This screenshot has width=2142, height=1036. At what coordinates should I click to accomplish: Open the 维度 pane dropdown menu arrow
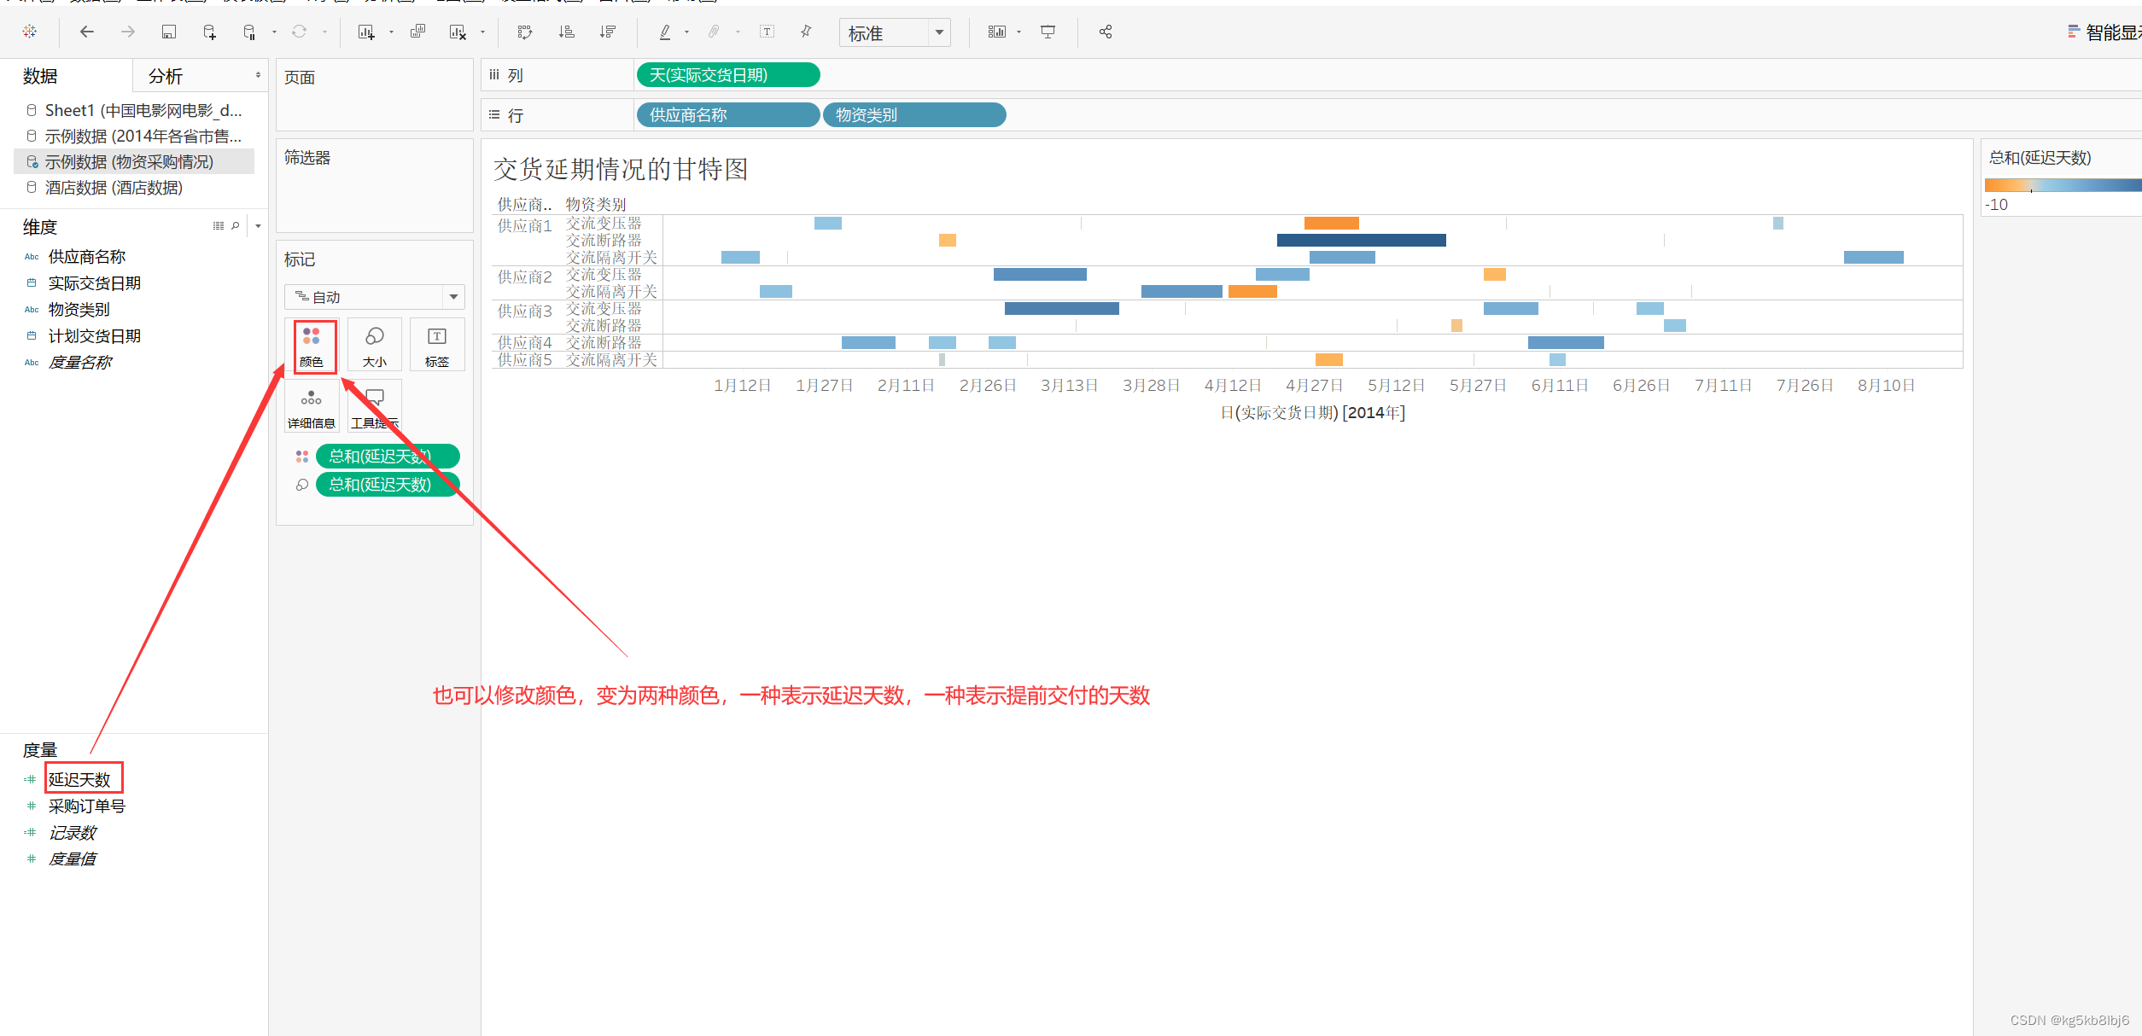258,226
